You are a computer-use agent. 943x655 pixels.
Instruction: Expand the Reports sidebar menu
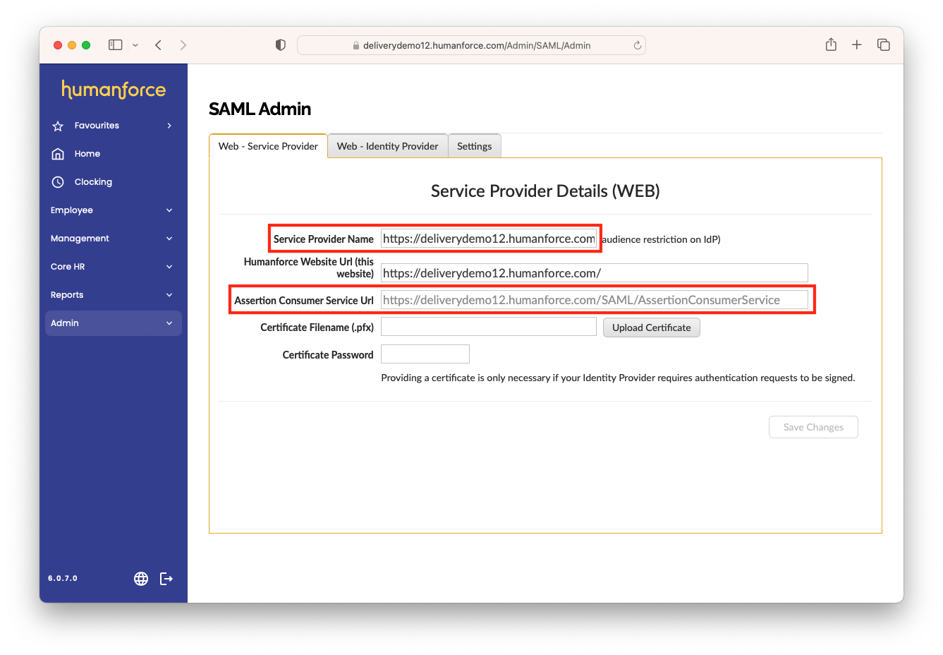169,295
